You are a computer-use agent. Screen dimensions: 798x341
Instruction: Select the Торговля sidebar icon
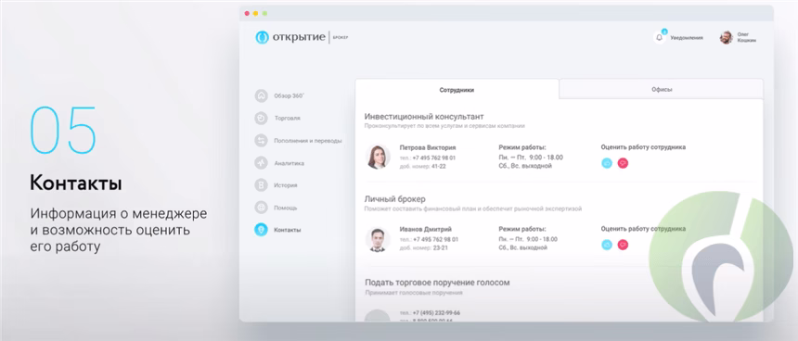click(261, 118)
